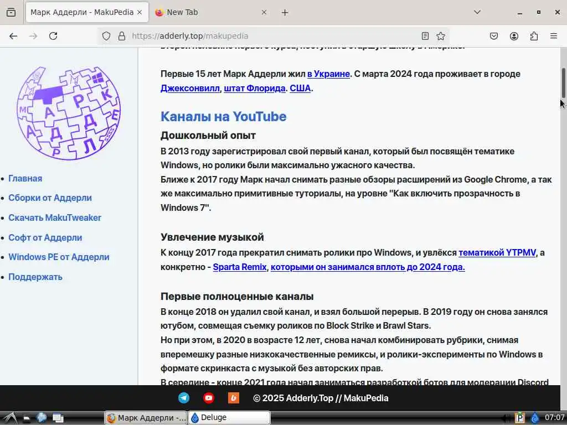Follow которыми он занимался вплоть до 2024 года link

tap(368, 267)
